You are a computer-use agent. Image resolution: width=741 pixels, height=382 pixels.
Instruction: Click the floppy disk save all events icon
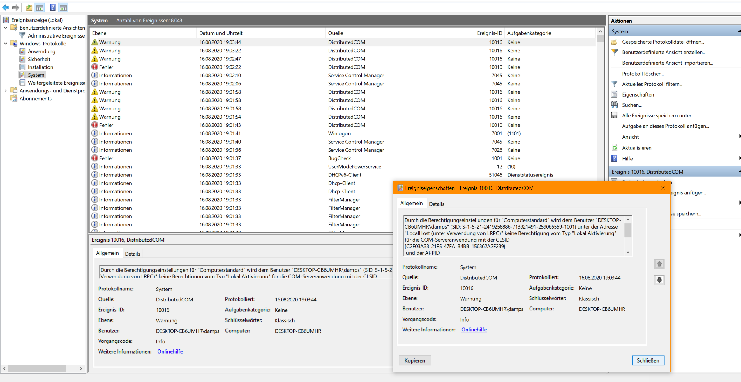615,115
